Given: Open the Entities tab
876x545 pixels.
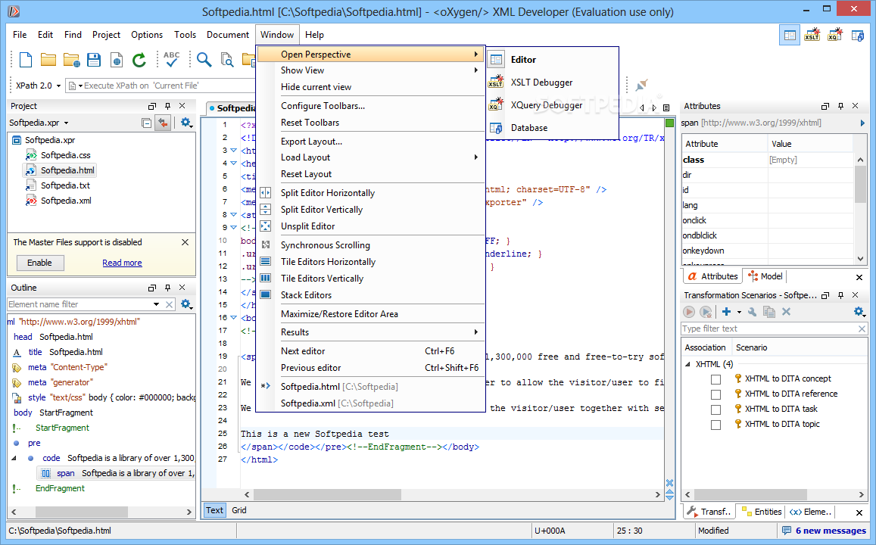Looking at the screenshot, I should click(x=762, y=512).
